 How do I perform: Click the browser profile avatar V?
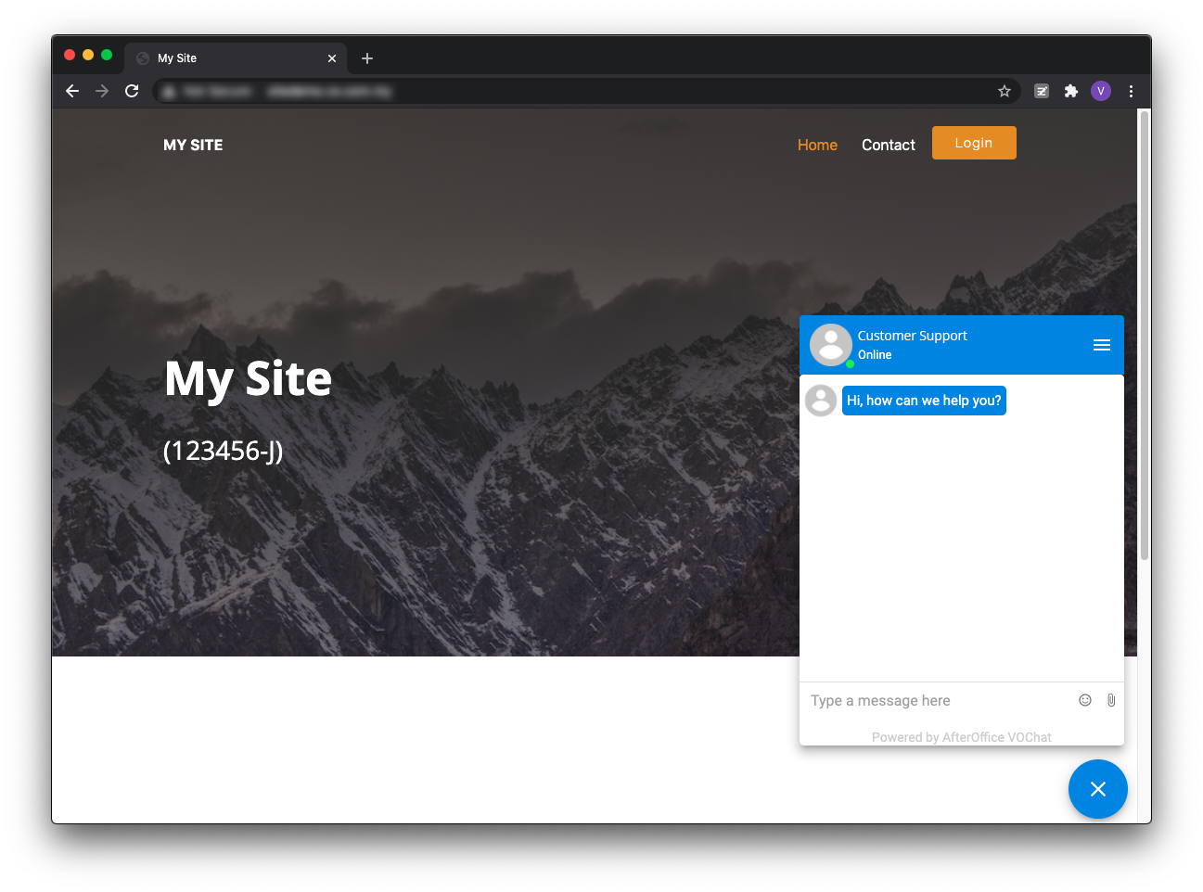click(x=1100, y=91)
